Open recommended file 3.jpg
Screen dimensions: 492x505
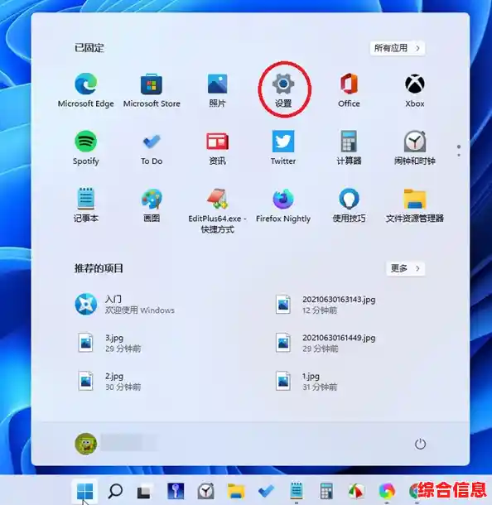[x=109, y=343]
